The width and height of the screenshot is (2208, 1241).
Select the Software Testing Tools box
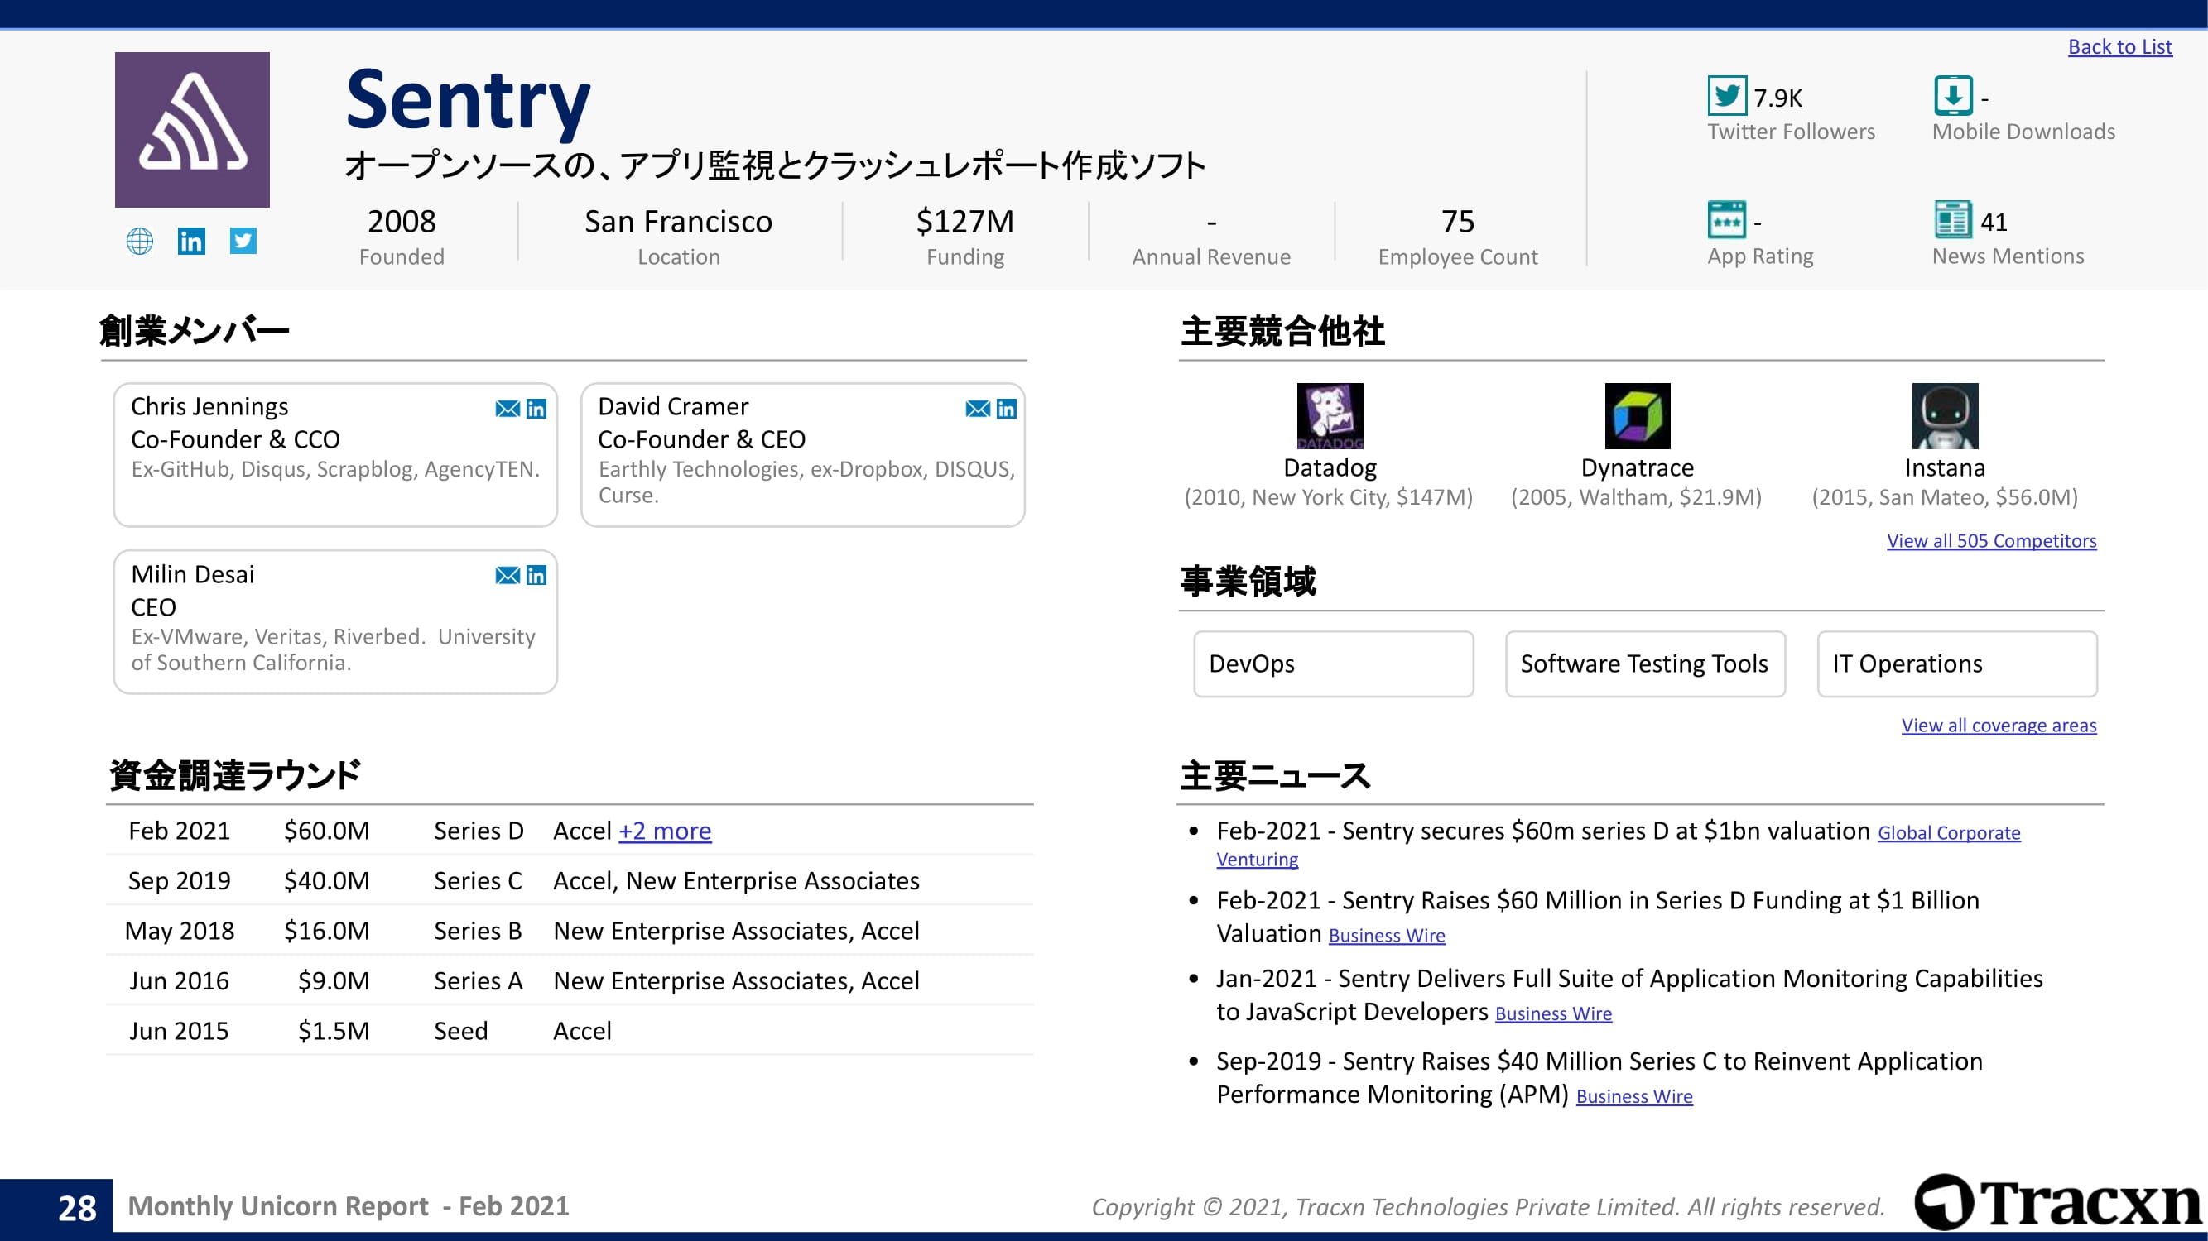click(x=1644, y=664)
